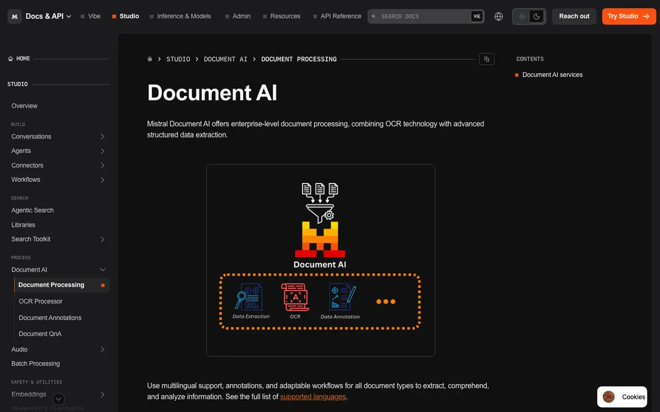Click the Connectors sidebar item

(x=28, y=165)
